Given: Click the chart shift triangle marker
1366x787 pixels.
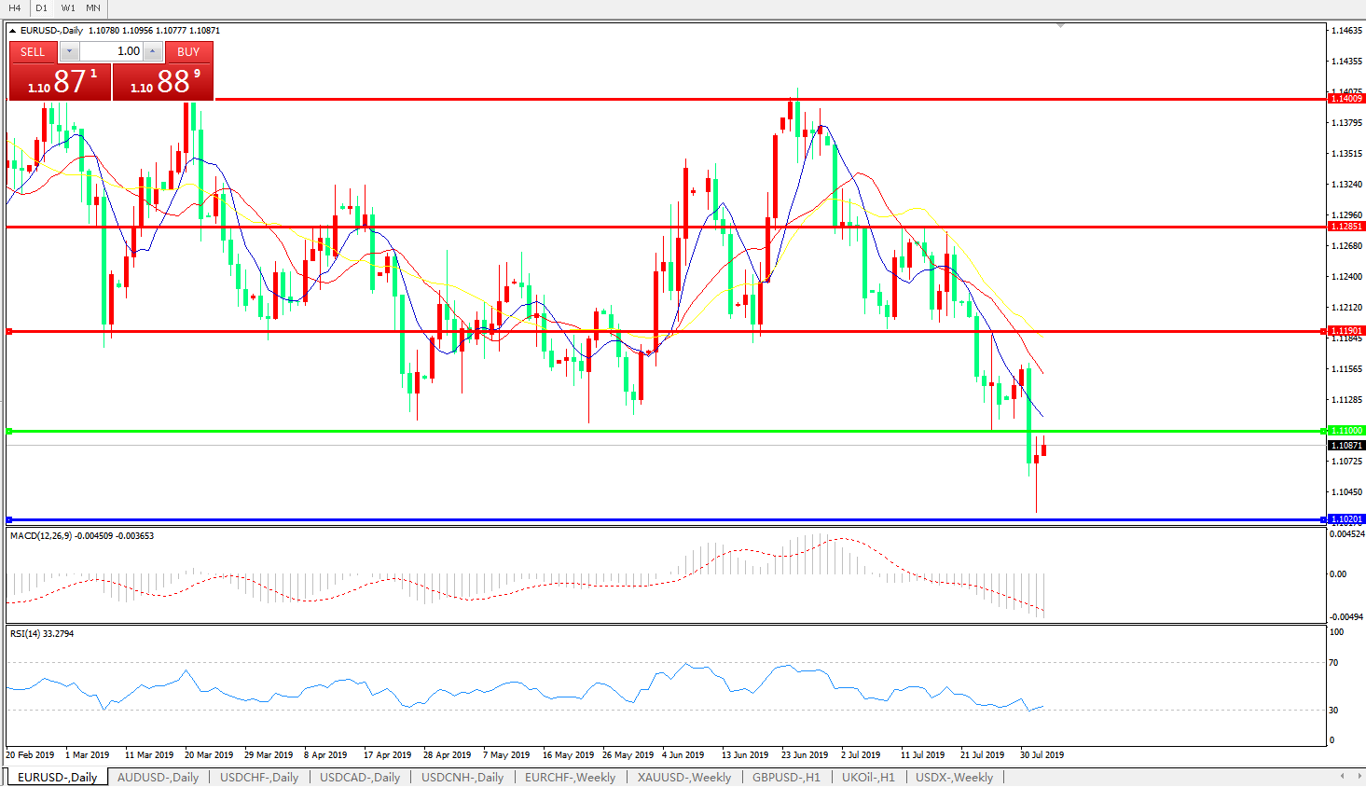Looking at the screenshot, I should pyautogui.click(x=1060, y=26).
